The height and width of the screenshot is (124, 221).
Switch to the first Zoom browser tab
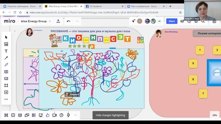(x=22, y=6)
